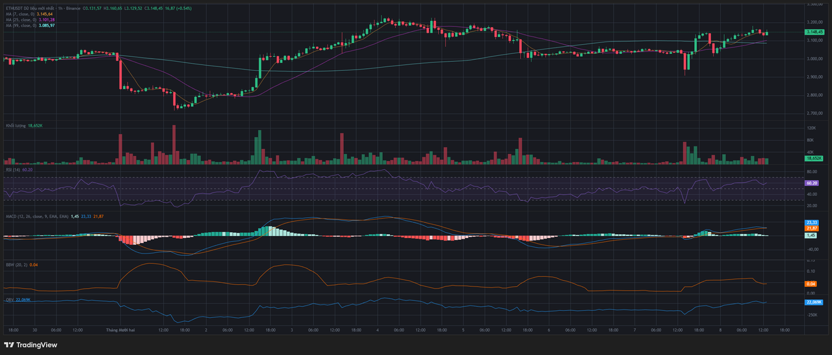Click the orange BBW badge 0.04 on axis
Screen dimensions: 832x355
pos(811,284)
